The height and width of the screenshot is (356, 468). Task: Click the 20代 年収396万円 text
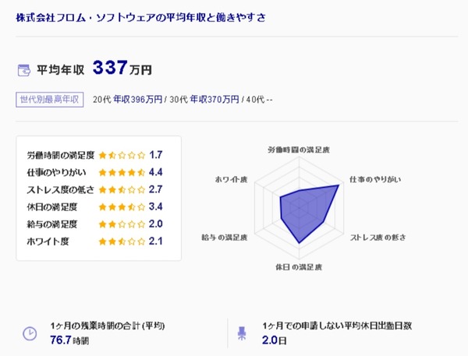click(127, 100)
